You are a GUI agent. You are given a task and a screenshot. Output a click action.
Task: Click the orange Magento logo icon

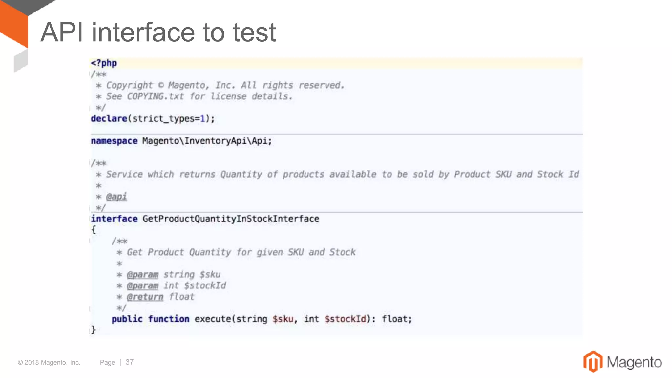pos(593,362)
